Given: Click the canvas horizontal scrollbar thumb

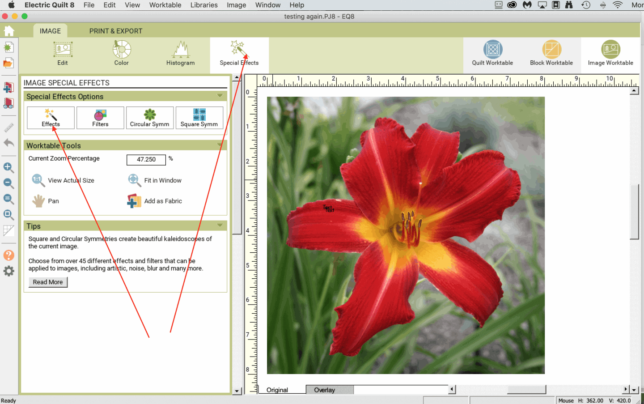Looking at the screenshot, I should (526, 390).
